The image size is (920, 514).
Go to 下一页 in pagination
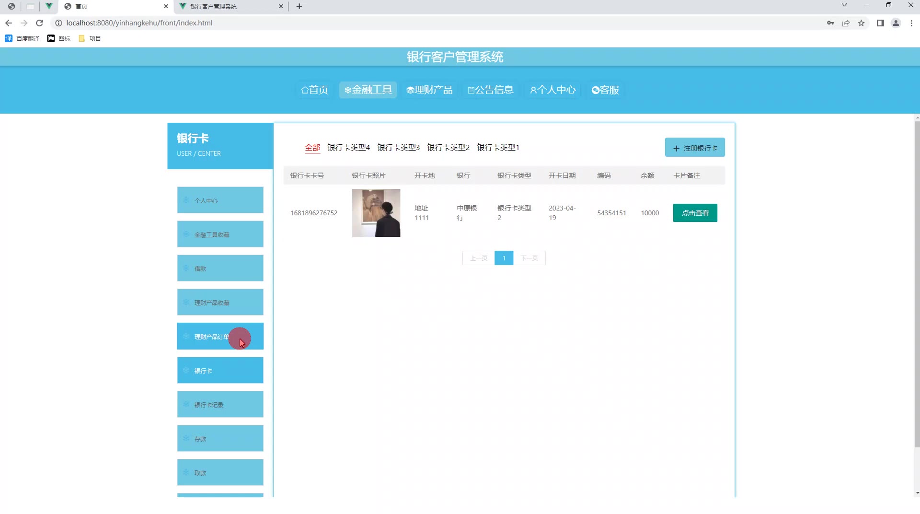529,258
